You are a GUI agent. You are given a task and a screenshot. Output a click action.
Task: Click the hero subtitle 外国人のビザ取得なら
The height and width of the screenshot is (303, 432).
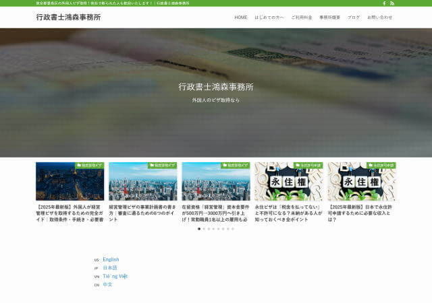coord(216,100)
